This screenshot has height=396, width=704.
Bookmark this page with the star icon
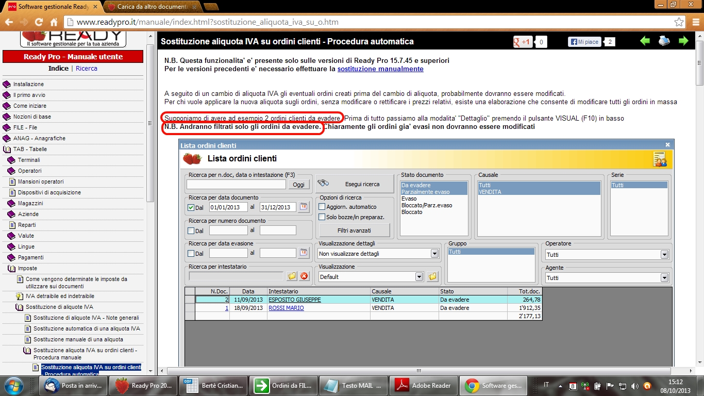tap(679, 23)
